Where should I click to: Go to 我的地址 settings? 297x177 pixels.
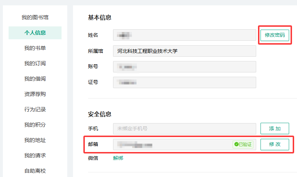(x=35, y=140)
